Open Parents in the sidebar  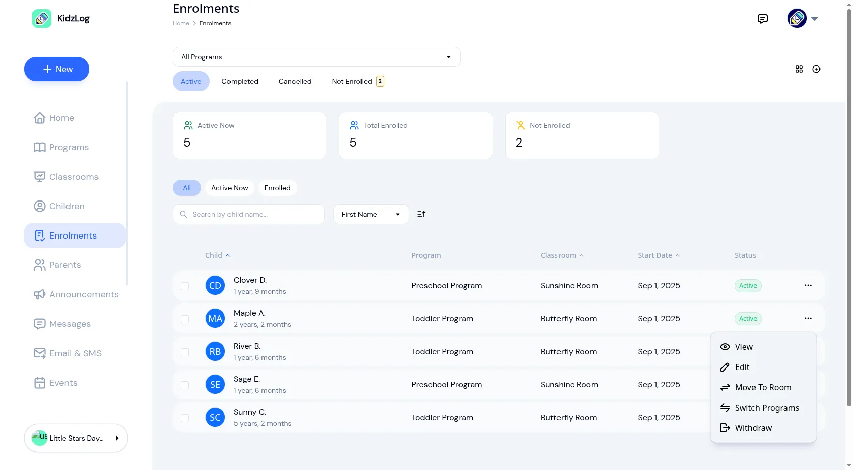pos(75,265)
